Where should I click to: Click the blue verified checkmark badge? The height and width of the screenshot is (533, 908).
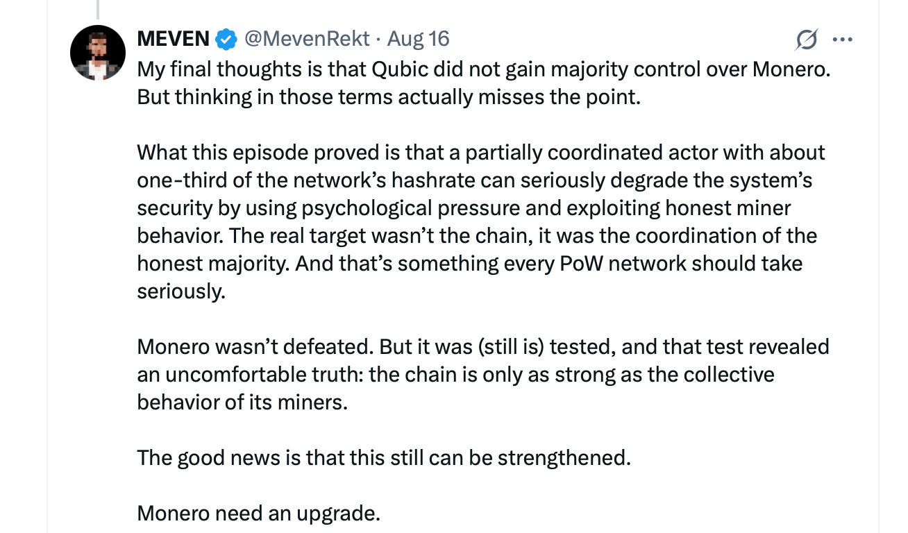coord(226,39)
